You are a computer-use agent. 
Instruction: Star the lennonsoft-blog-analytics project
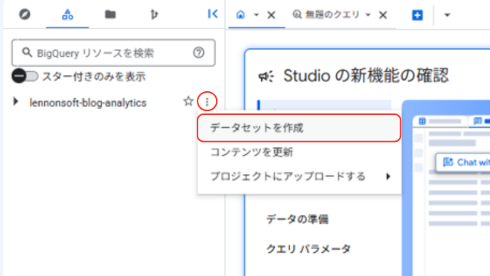point(188,101)
